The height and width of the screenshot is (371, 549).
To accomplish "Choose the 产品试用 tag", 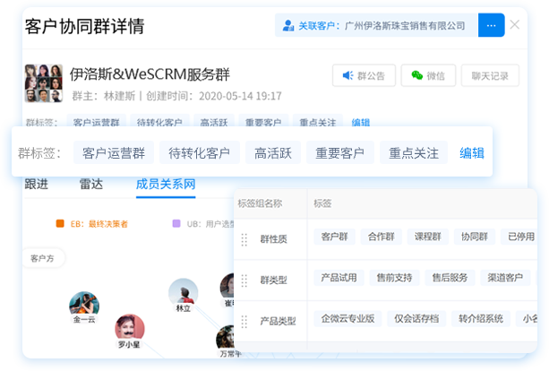I will pyautogui.click(x=339, y=278).
